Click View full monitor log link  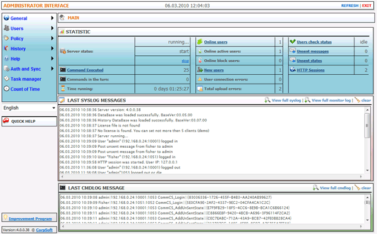[331, 100]
